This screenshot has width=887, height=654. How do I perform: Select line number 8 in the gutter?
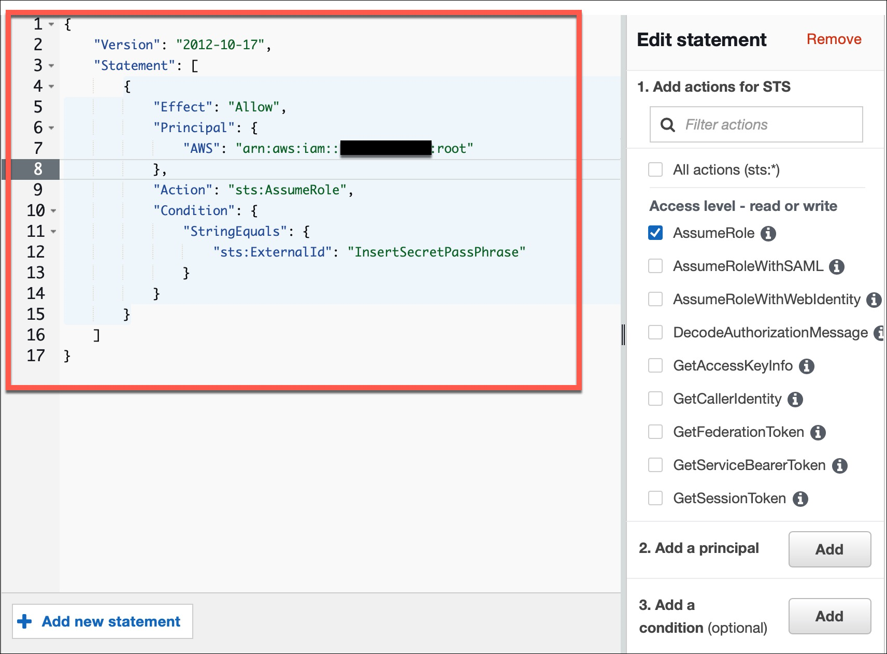click(38, 169)
